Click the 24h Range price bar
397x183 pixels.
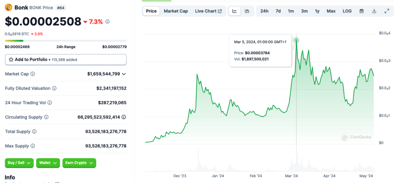(66, 40)
